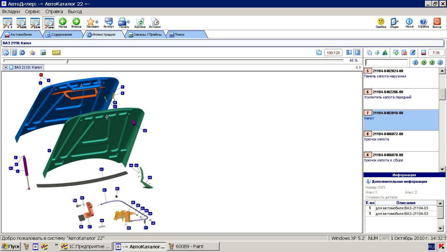Select part 21104-8406070-00 Крючок капота в сборе
Viewport: 447px width, 252px height.
pos(401,162)
